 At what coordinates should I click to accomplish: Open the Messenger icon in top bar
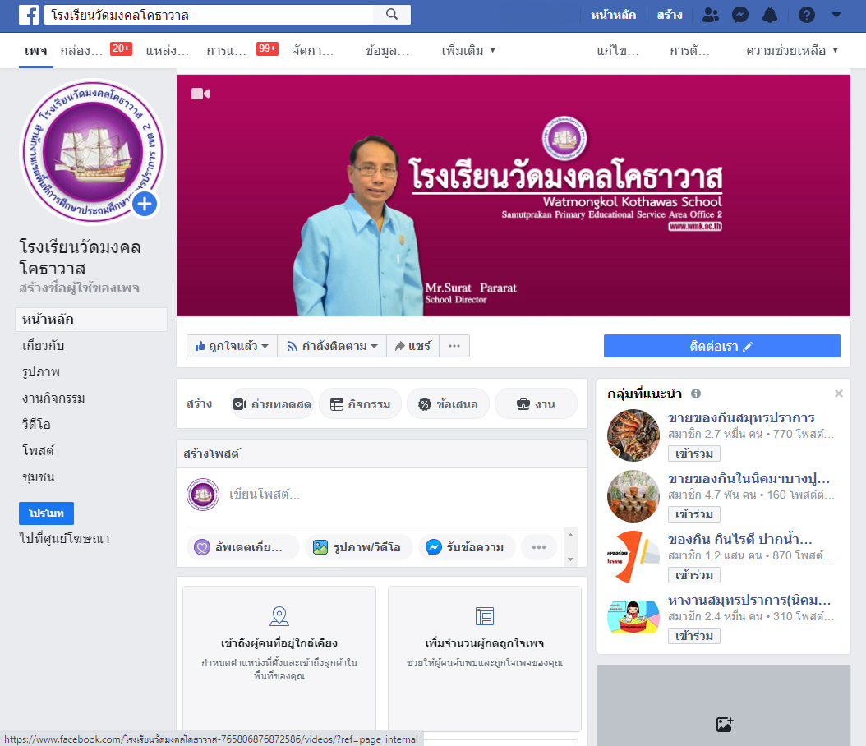click(x=740, y=15)
